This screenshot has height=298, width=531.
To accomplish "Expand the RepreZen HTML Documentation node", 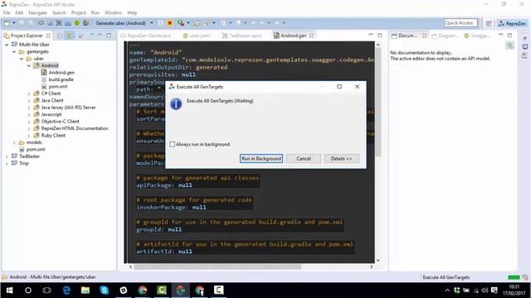I will (29, 129).
